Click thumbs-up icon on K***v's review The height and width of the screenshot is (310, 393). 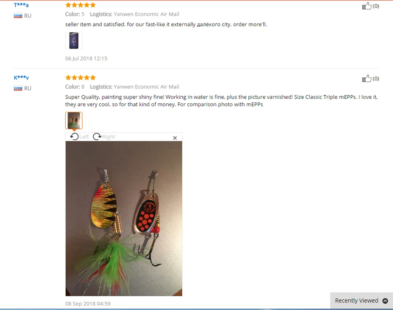coord(366,79)
